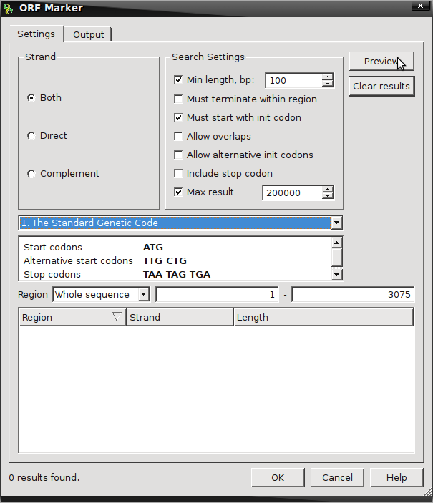This screenshot has width=433, height=503.
Task: Select the Direct strand option
Action: (x=31, y=136)
